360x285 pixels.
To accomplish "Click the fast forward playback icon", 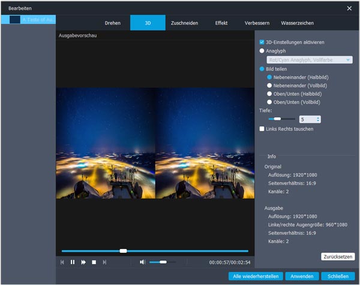I will [83, 262].
